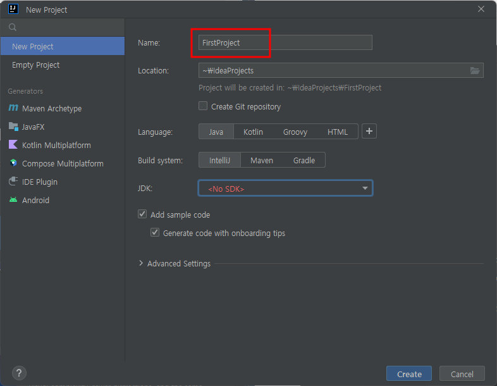This screenshot has height=386, width=497.
Task: Click the Cancel button
Action: coord(462,373)
